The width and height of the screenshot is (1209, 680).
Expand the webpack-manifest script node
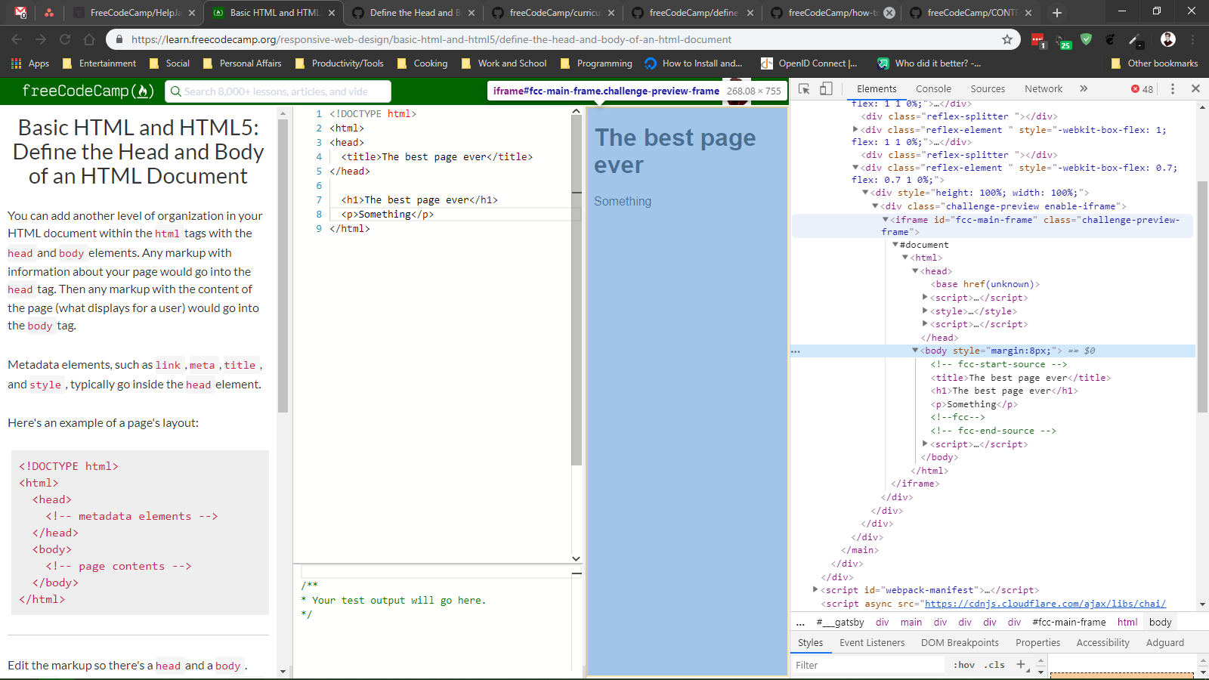[815, 590]
